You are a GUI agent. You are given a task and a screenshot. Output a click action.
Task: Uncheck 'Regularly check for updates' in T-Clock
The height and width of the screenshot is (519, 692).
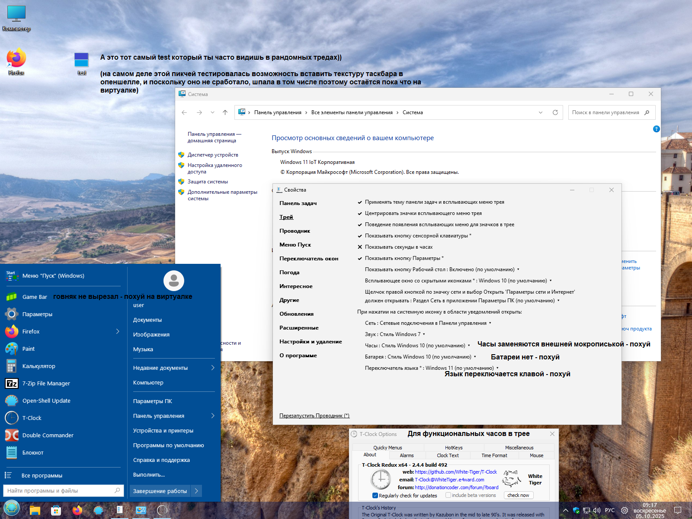click(375, 496)
